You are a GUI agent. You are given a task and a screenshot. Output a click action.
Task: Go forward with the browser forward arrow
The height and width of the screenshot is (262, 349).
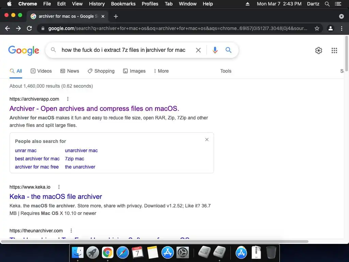coord(18,28)
